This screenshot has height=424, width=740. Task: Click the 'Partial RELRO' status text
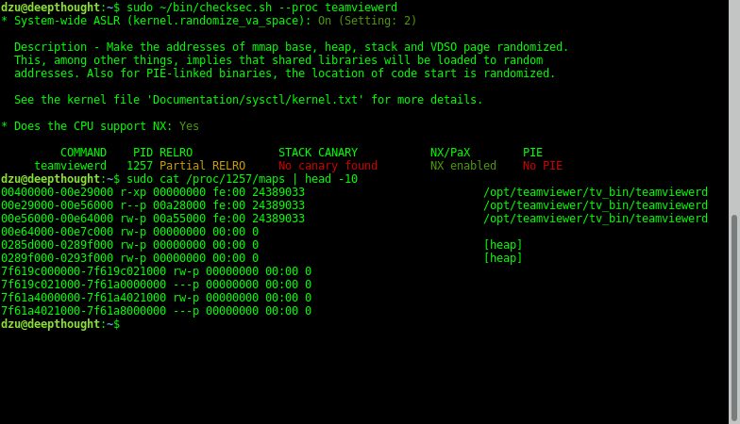tap(202, 166)
